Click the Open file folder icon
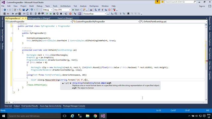This screenshot has height=119, width=212. tap(20, 10)
